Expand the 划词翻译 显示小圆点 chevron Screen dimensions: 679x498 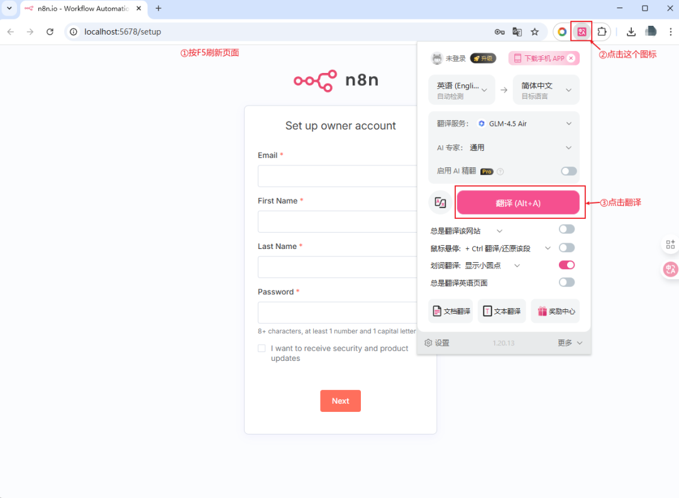tap(517, 265)
